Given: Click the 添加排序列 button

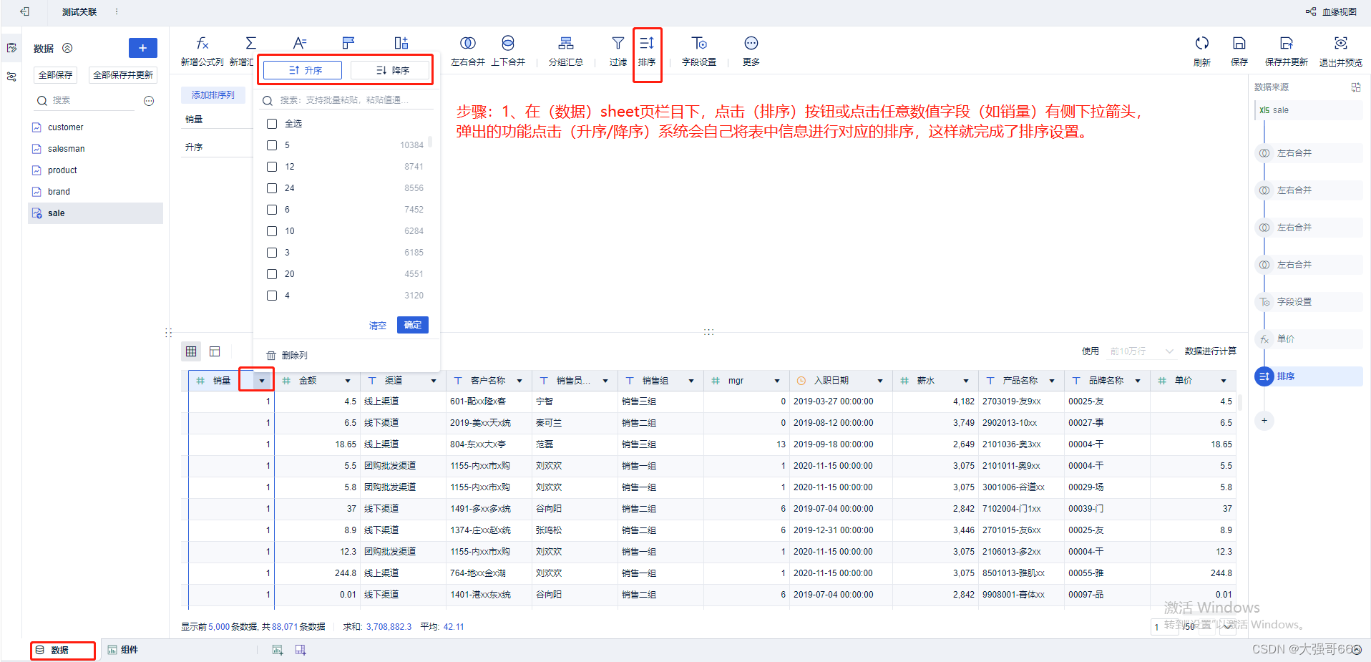Looking at the screenshot, I should (x=213, y=95).
